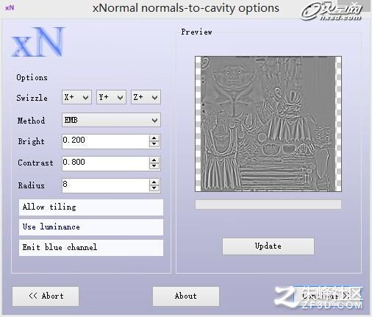Open the About dialog

point(186,296)
